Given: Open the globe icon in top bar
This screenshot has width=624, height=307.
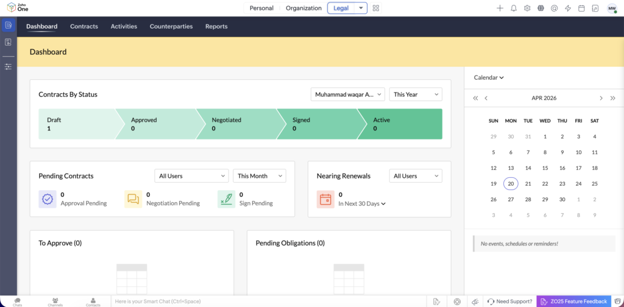Looking at the screenshot, I should coord(541,9).
